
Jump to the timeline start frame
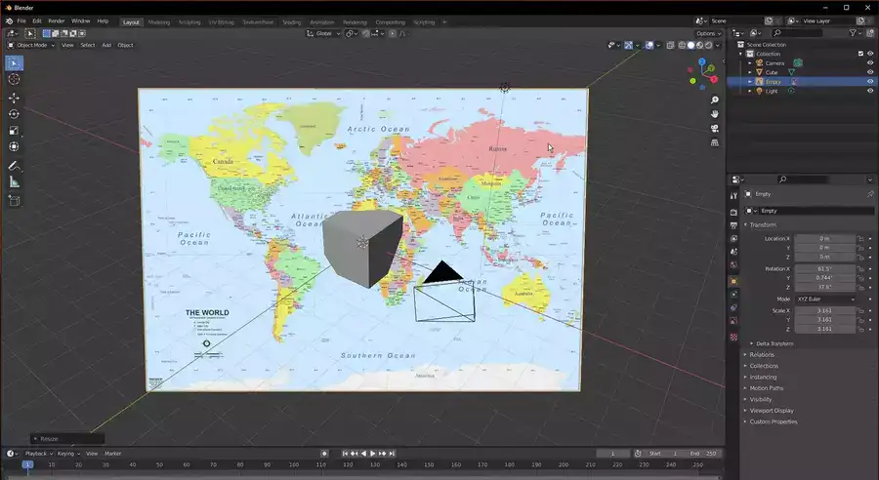(345, 454)
